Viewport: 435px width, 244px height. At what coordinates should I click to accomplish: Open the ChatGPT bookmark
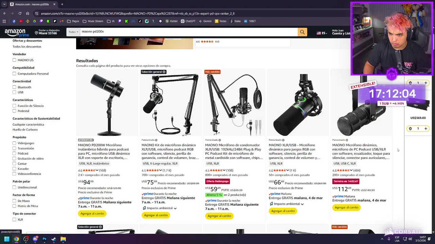[188, 21]
